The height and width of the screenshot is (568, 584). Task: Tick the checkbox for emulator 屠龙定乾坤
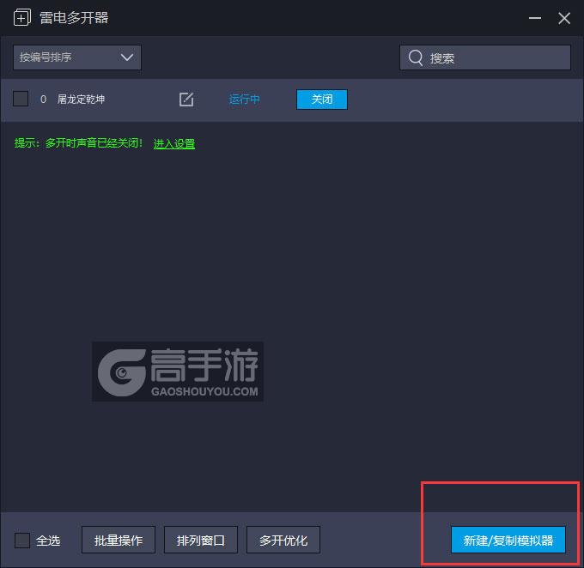point(21,99)
